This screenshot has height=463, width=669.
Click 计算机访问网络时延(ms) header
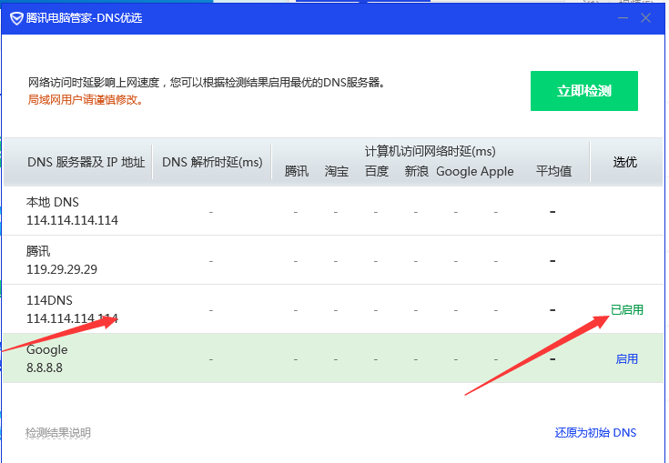pos(430,151)
